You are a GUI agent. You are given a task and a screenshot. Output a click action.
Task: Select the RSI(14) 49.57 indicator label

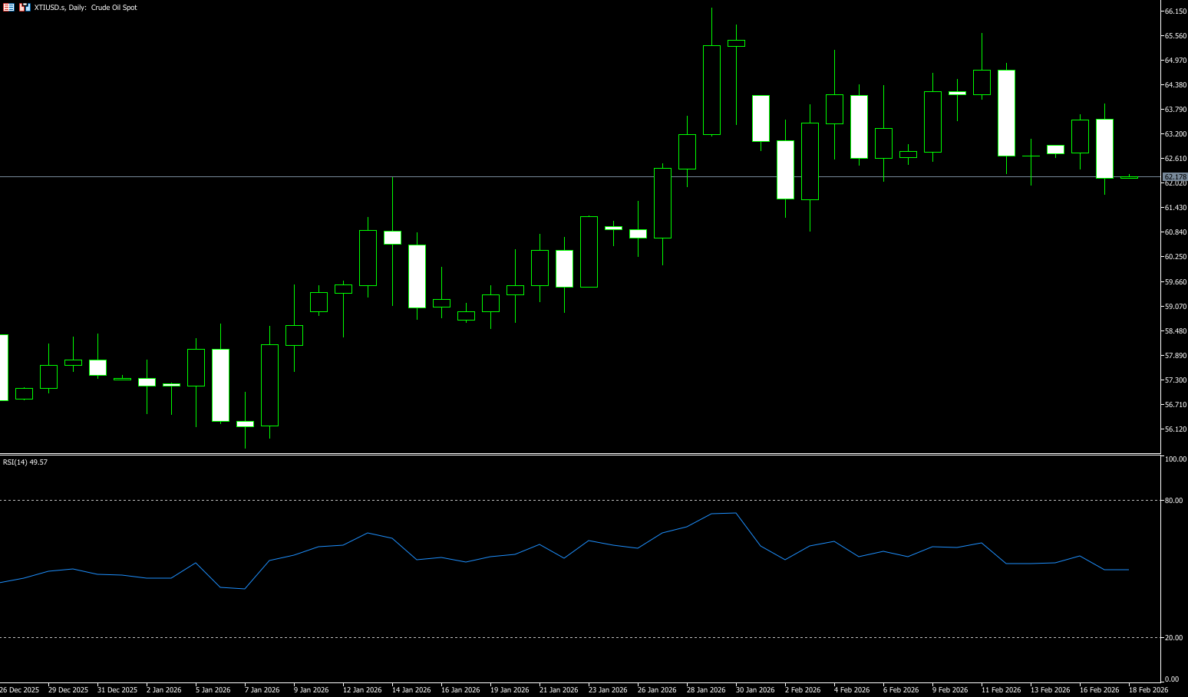pos(25,462)
